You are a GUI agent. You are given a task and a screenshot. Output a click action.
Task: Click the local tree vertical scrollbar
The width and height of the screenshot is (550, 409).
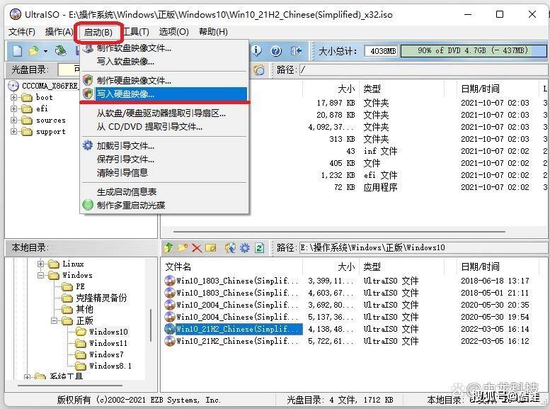(x=151, y=325)
